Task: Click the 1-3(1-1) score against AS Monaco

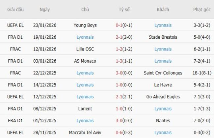Action: click(x=124, y=61)
